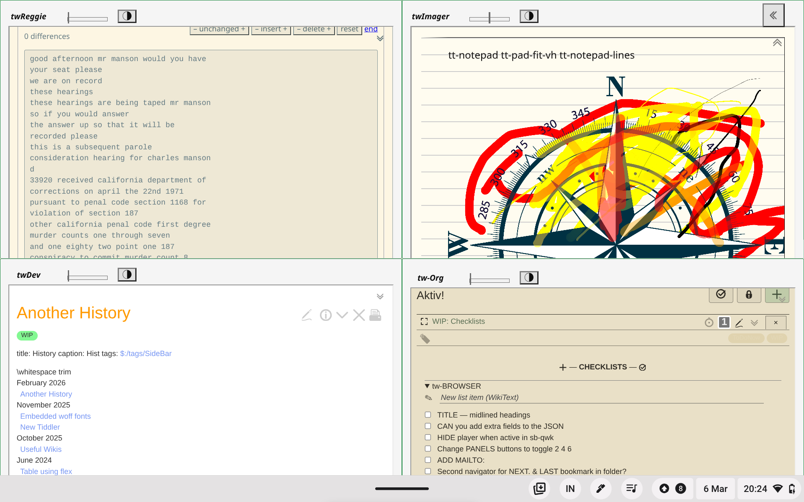Click the lock button in the Aktiv! header
804x502 pixels.
coord(749,295)
